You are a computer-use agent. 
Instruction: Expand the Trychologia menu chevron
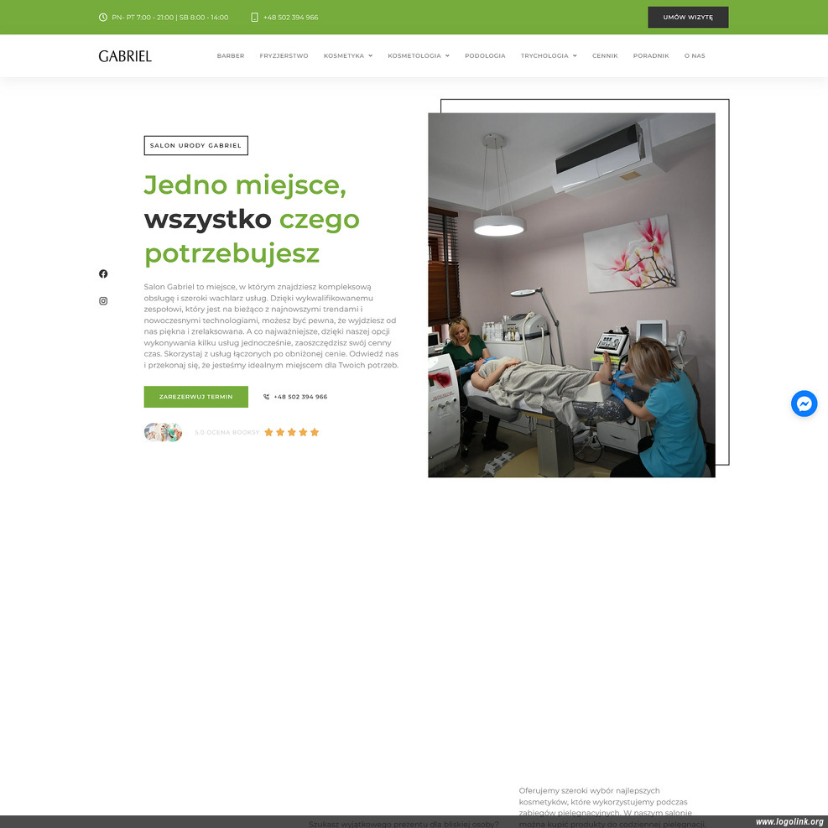coord(575,56)
